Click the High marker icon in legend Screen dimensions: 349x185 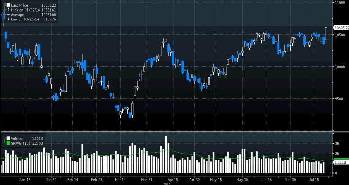[x=8, y=10]
